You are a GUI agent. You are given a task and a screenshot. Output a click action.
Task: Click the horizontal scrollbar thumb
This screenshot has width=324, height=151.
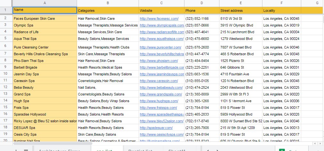coord(53,143)
